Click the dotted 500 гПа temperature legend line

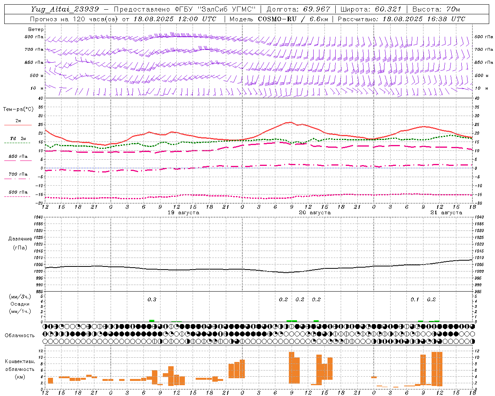17,196
